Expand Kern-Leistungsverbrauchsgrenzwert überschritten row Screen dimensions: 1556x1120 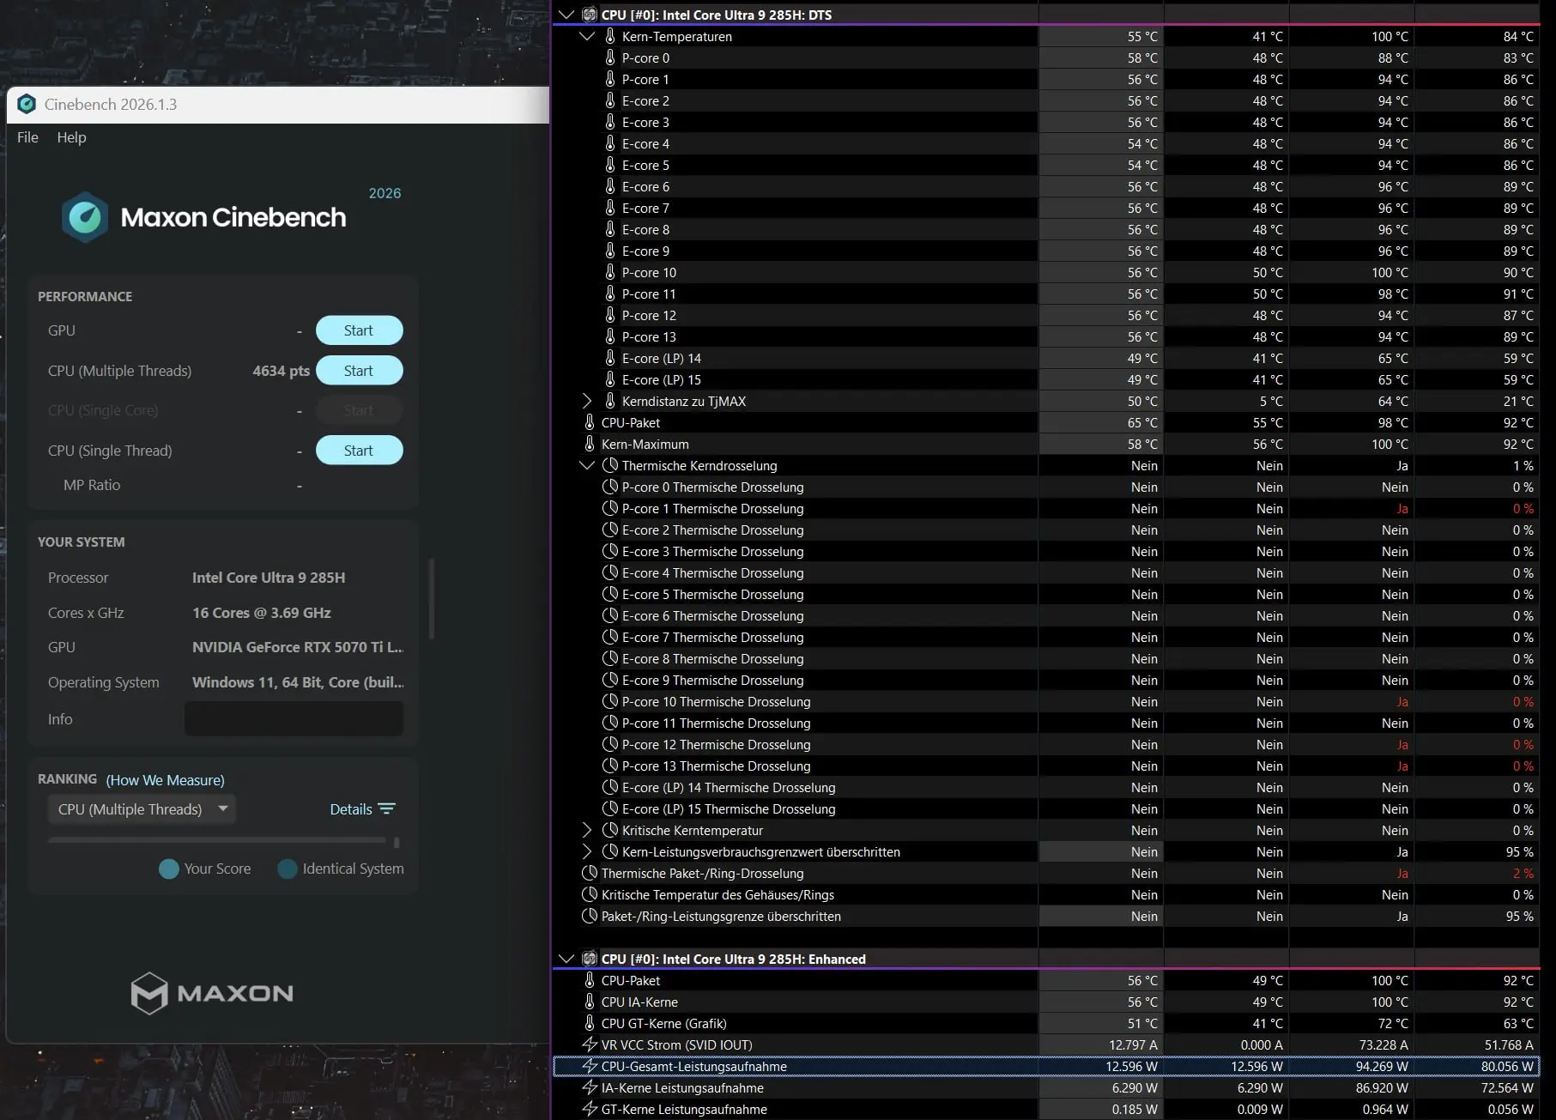(587, 851)
